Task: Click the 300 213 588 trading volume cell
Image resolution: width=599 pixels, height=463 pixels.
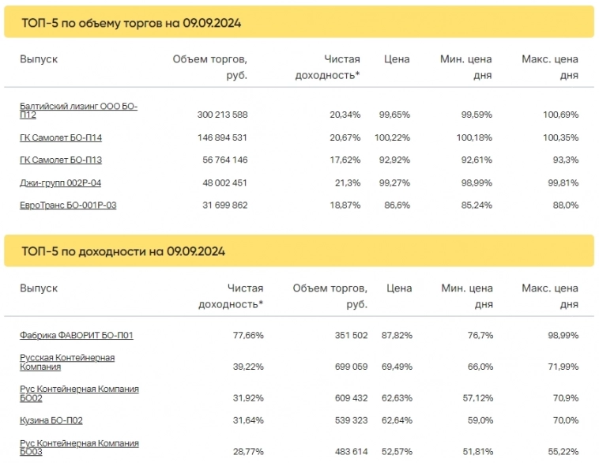Action: [x=222, y=115]
